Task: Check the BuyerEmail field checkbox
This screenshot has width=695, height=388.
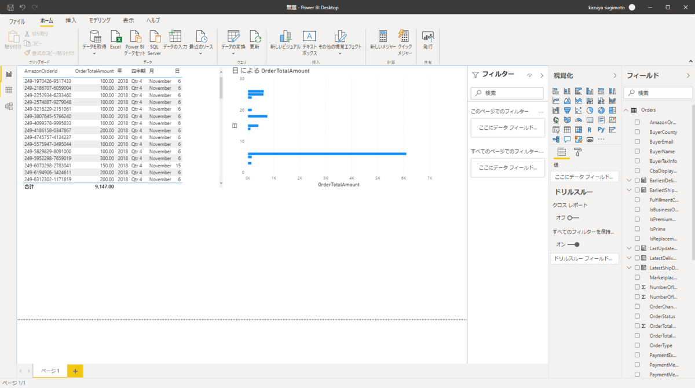Action: click(637, 142)
